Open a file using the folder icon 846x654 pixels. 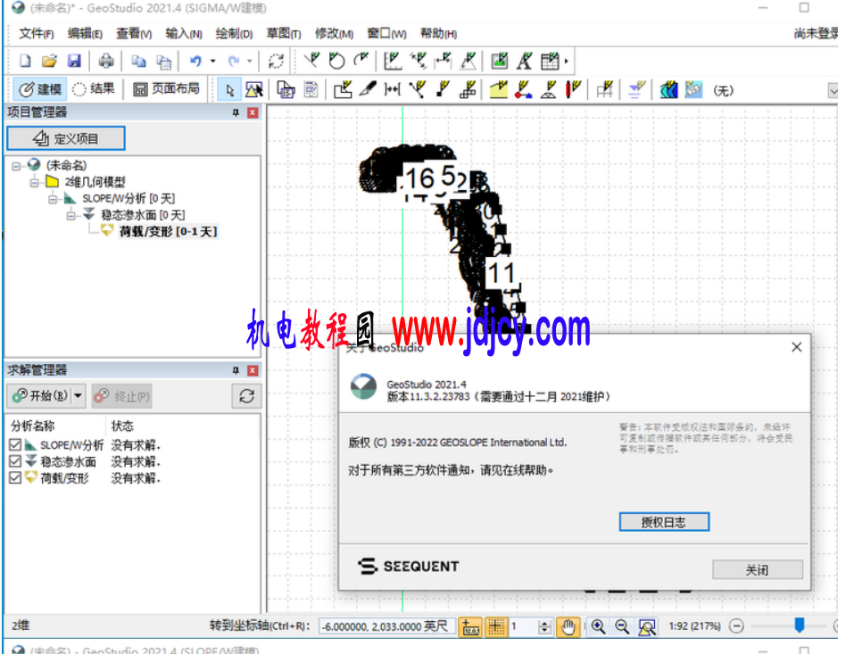point(49,61)
